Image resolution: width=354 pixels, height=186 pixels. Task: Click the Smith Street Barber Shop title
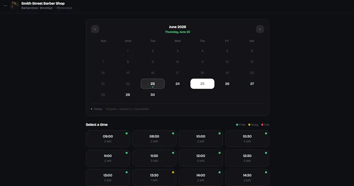43,4
